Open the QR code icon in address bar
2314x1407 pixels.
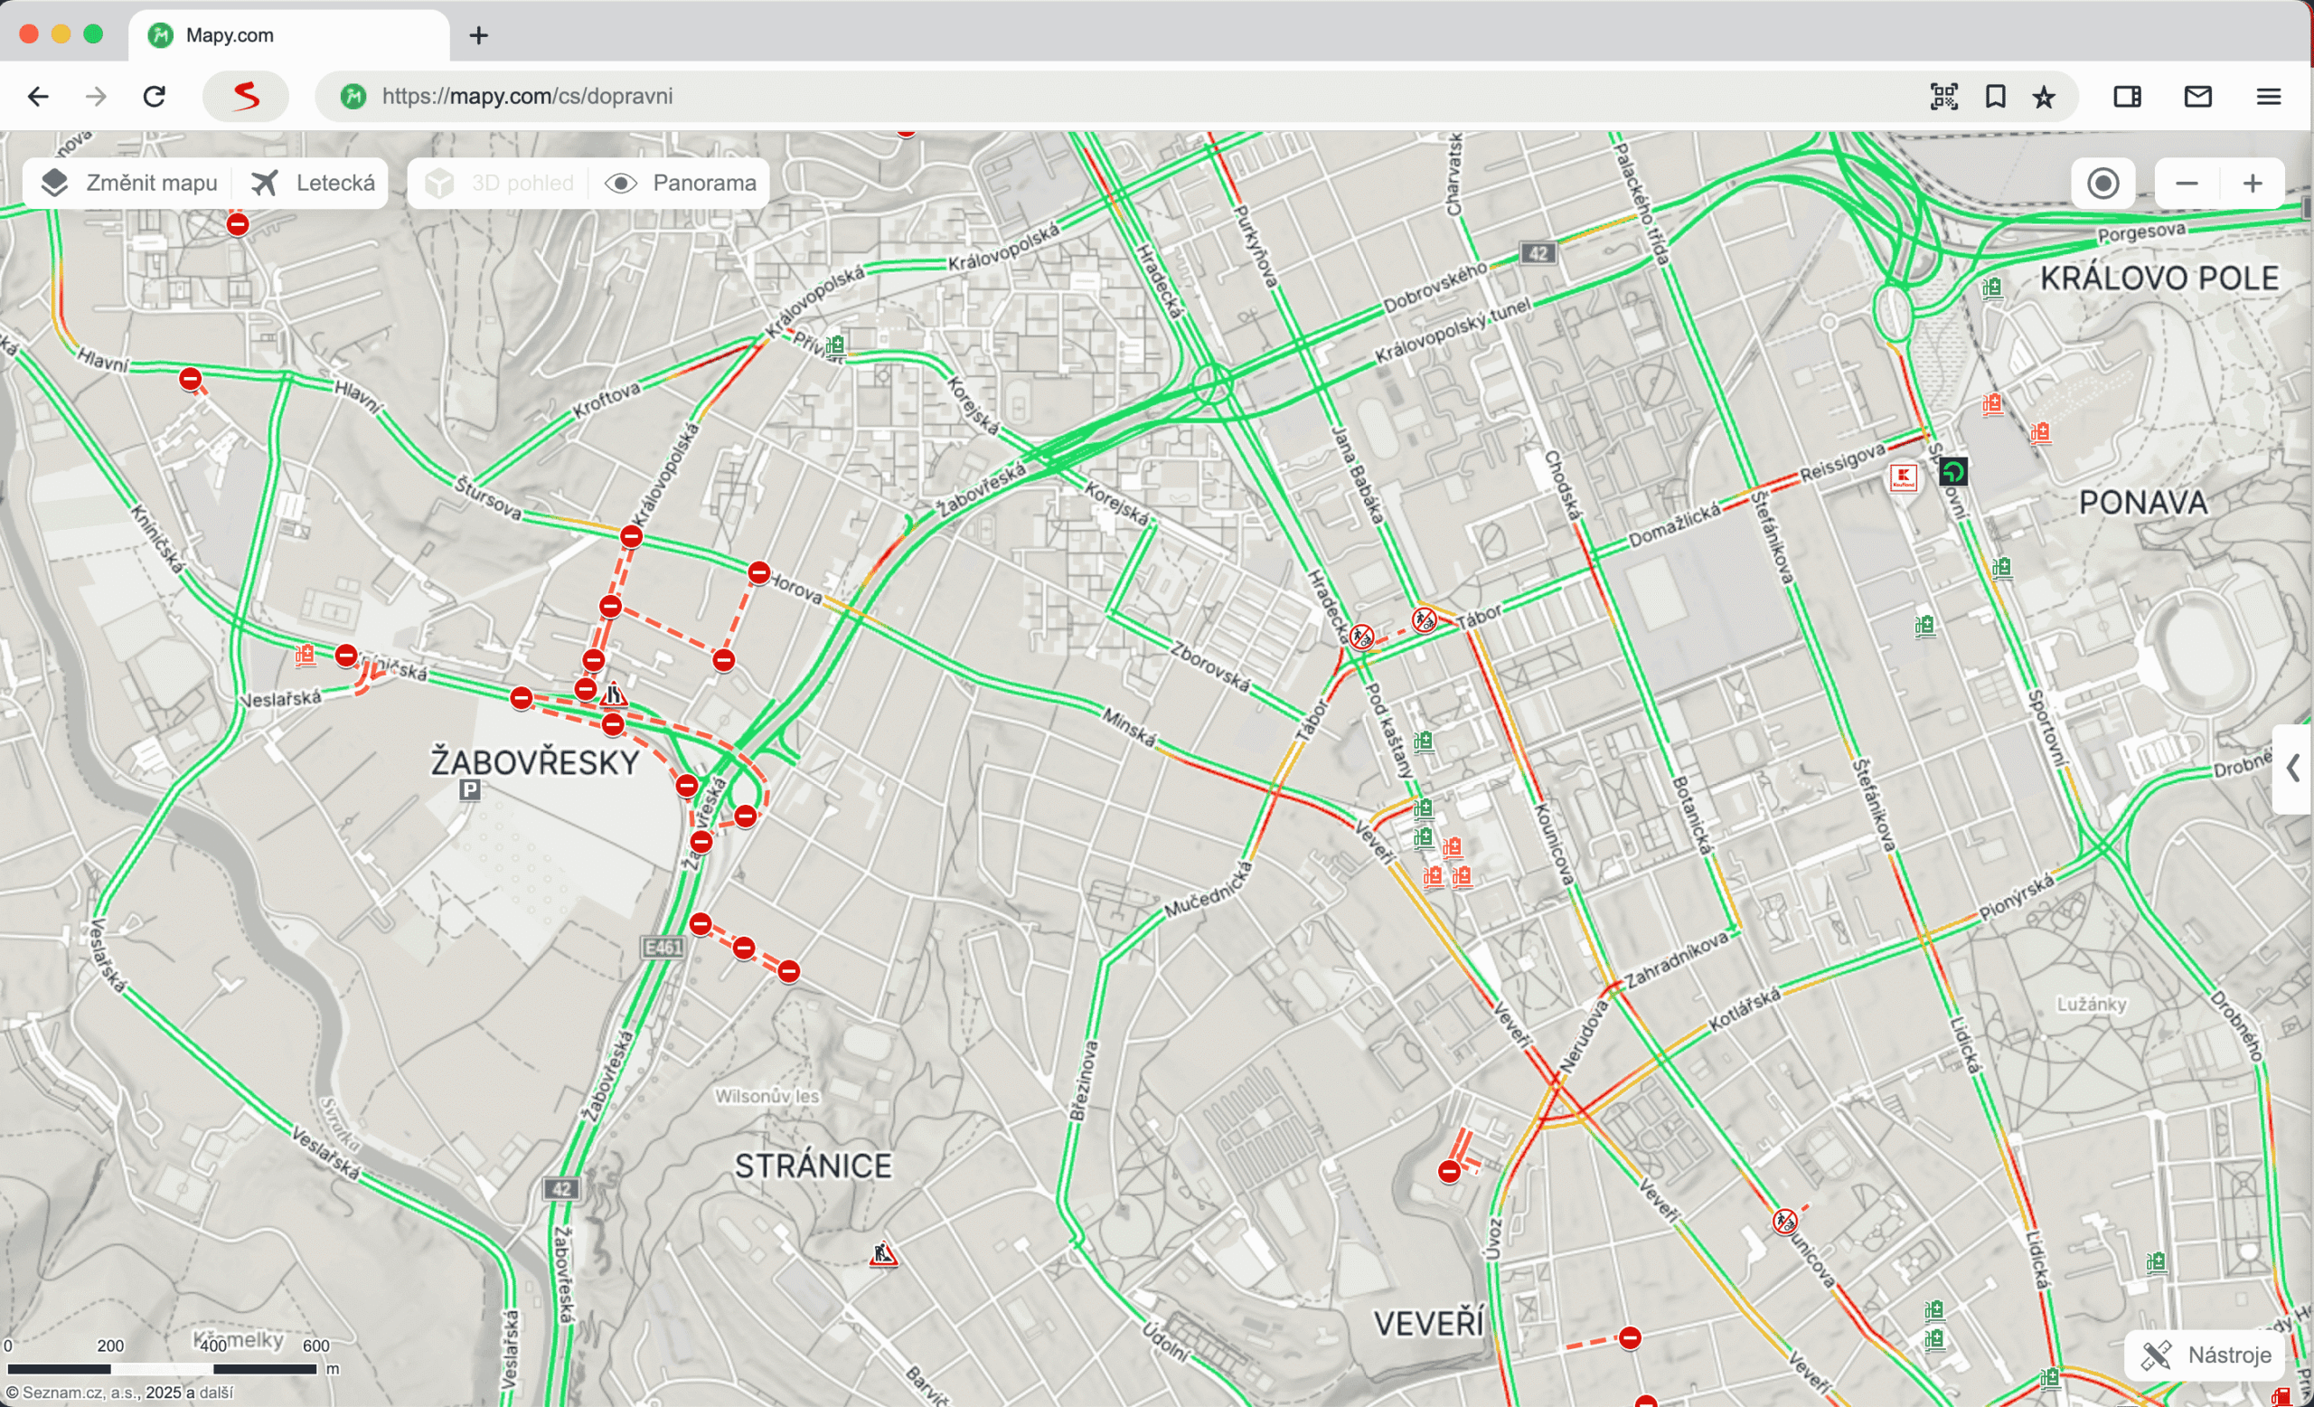[x=1943, y=96]
